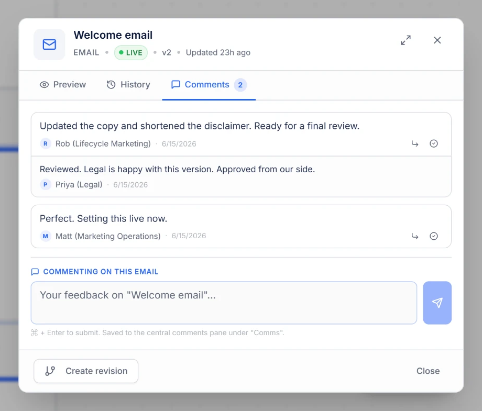Click the 'Rob (Lifecycle Marketing)' author name
482x411 pixels.
click(103, 143)
